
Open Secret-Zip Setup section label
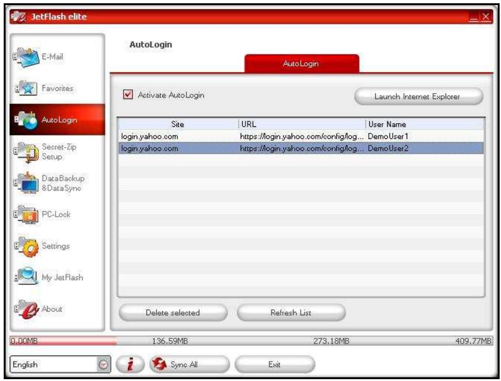(59, 152)
